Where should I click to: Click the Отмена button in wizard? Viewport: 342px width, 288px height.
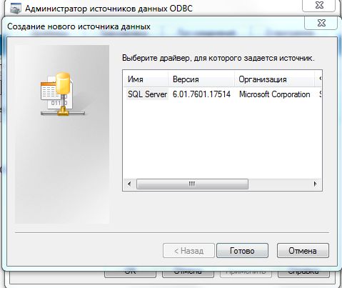click(x=303, y=251)
